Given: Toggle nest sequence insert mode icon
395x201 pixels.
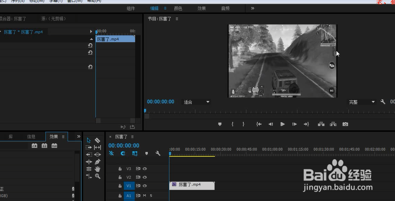Looking at the screenshot, I should (111, 153).
